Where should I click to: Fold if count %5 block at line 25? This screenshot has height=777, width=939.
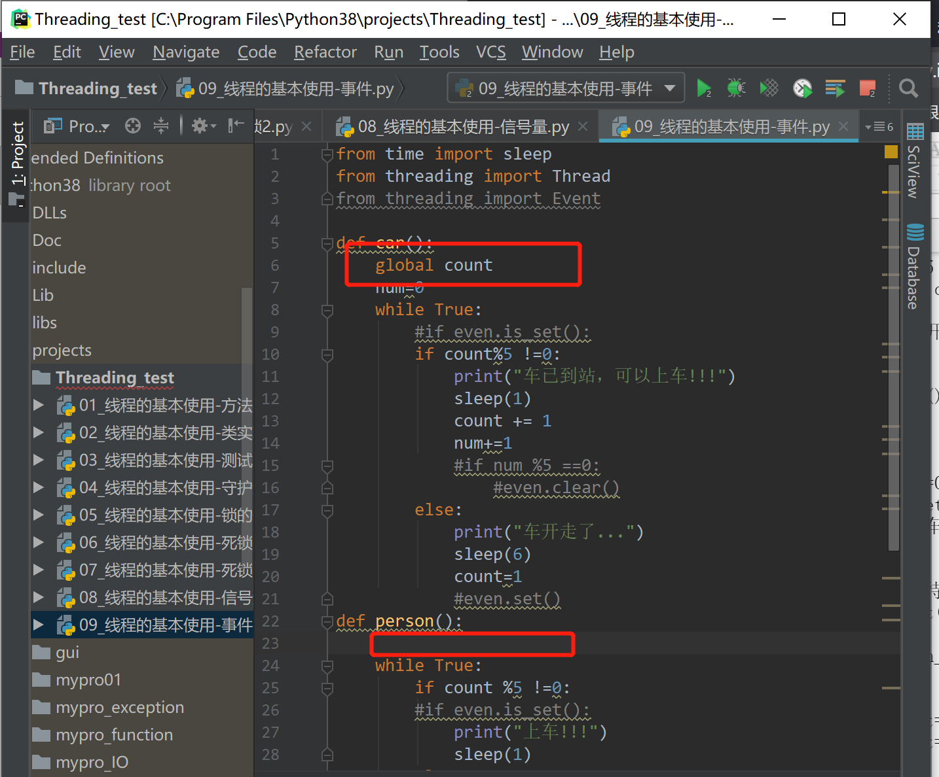coord(327,689)
